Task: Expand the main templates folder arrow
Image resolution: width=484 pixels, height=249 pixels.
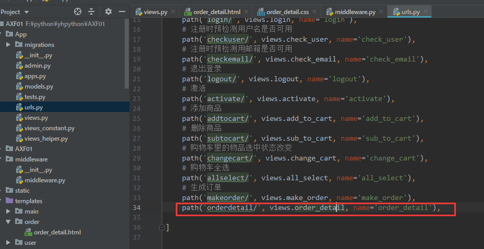Action: tap(8, 211)
